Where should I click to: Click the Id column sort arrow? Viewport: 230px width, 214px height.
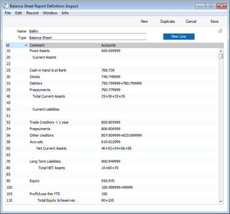point(26,45)
